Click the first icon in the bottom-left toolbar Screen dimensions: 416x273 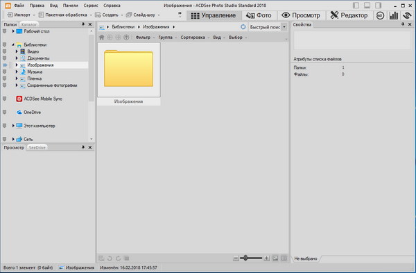pos(101,258)
